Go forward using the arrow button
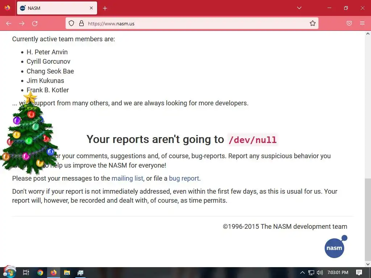The image size is (371, 278). (x=22, y=24)
